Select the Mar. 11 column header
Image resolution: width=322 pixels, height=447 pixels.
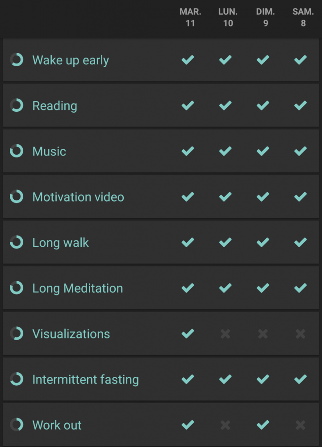tap(190, 17)
